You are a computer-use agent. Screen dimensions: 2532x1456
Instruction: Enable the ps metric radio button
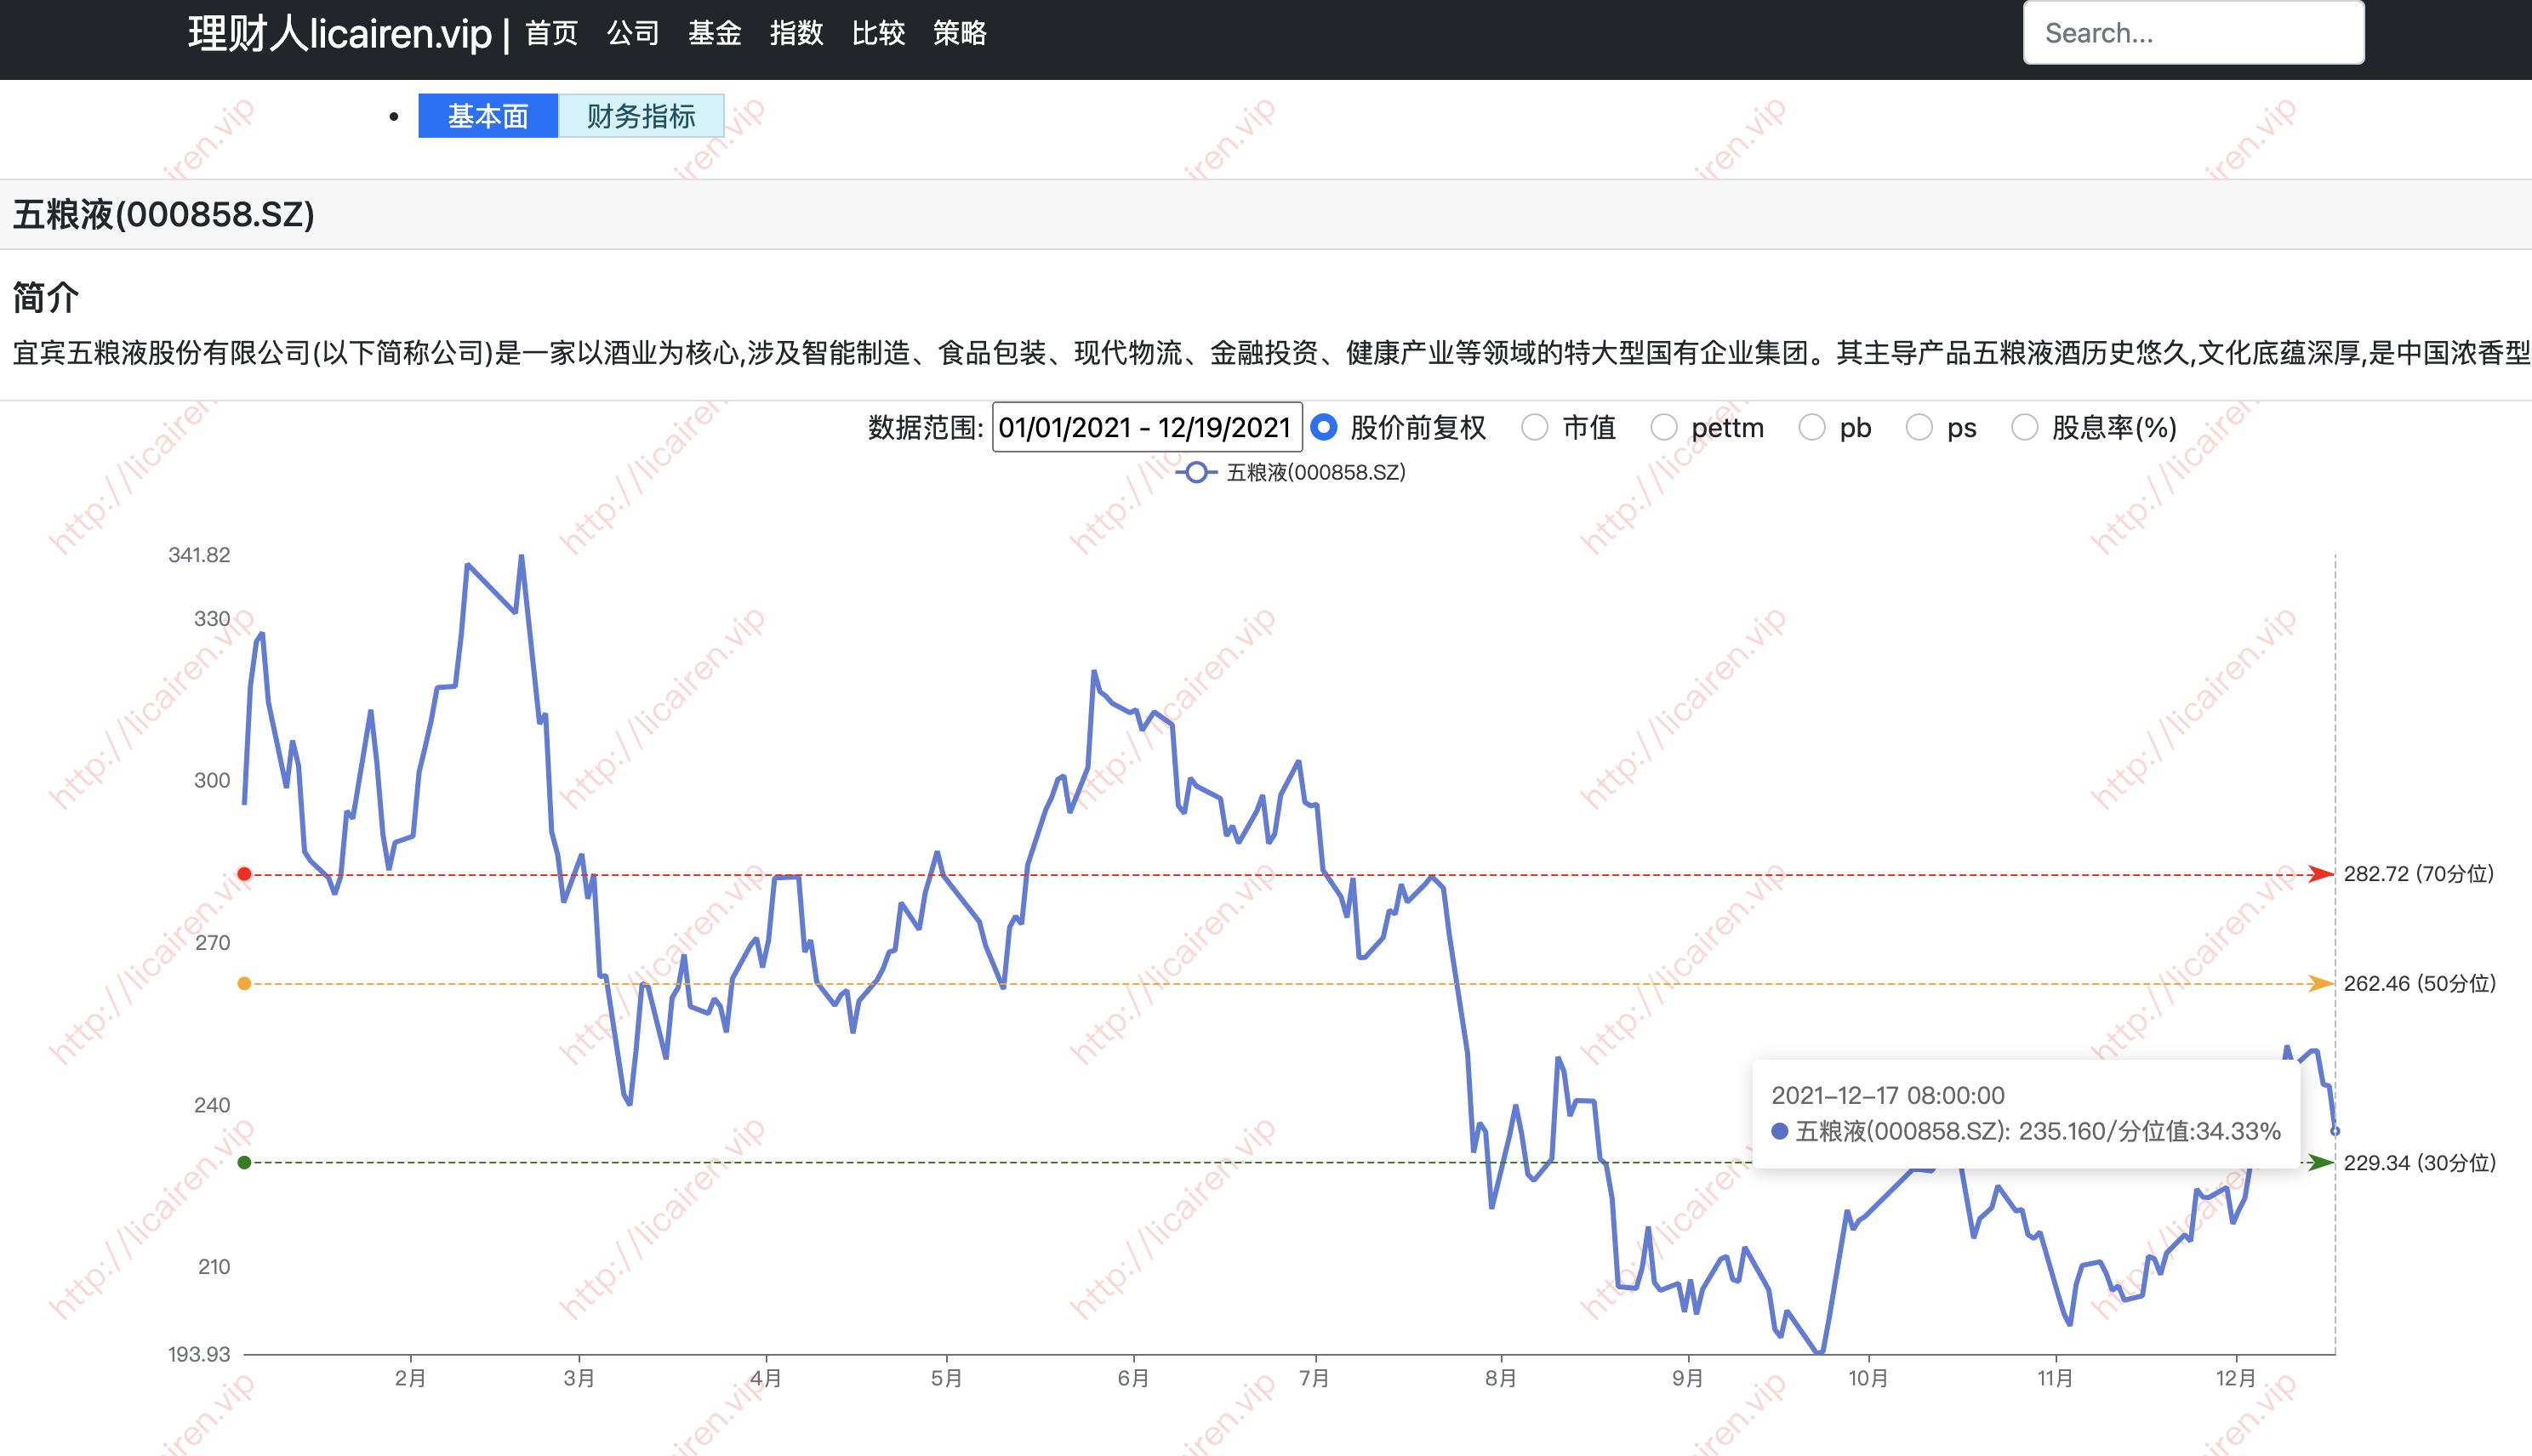tap(1919, 428)
